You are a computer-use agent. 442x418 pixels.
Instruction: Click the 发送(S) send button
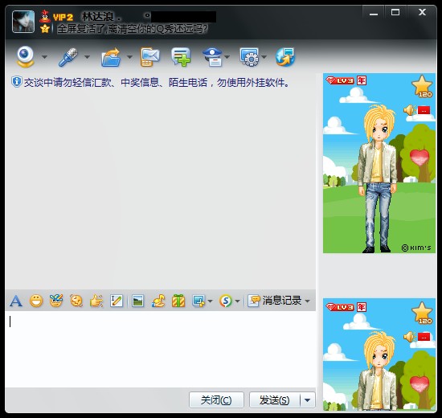pyautogui.click(x=275, y=400)
